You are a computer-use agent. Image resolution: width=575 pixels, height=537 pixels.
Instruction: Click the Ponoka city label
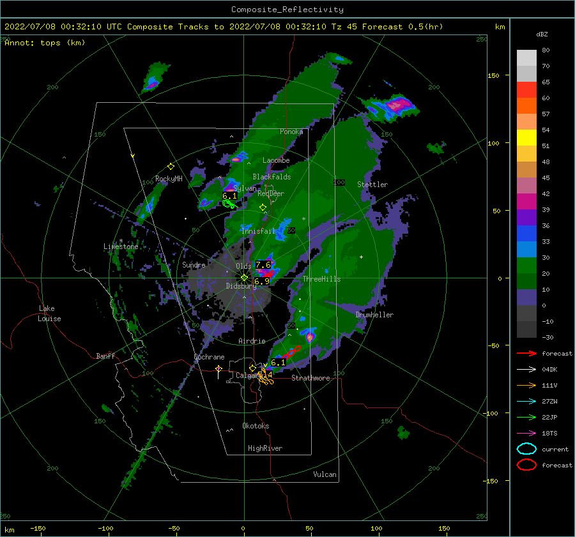291,132
